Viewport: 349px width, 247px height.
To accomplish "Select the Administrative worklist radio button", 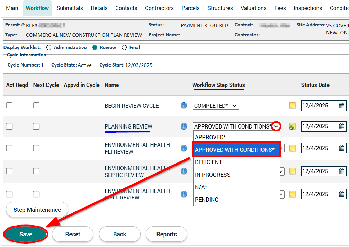I will point(49,48).
